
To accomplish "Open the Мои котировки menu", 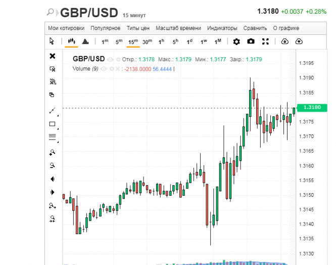I will click(66, 28).
